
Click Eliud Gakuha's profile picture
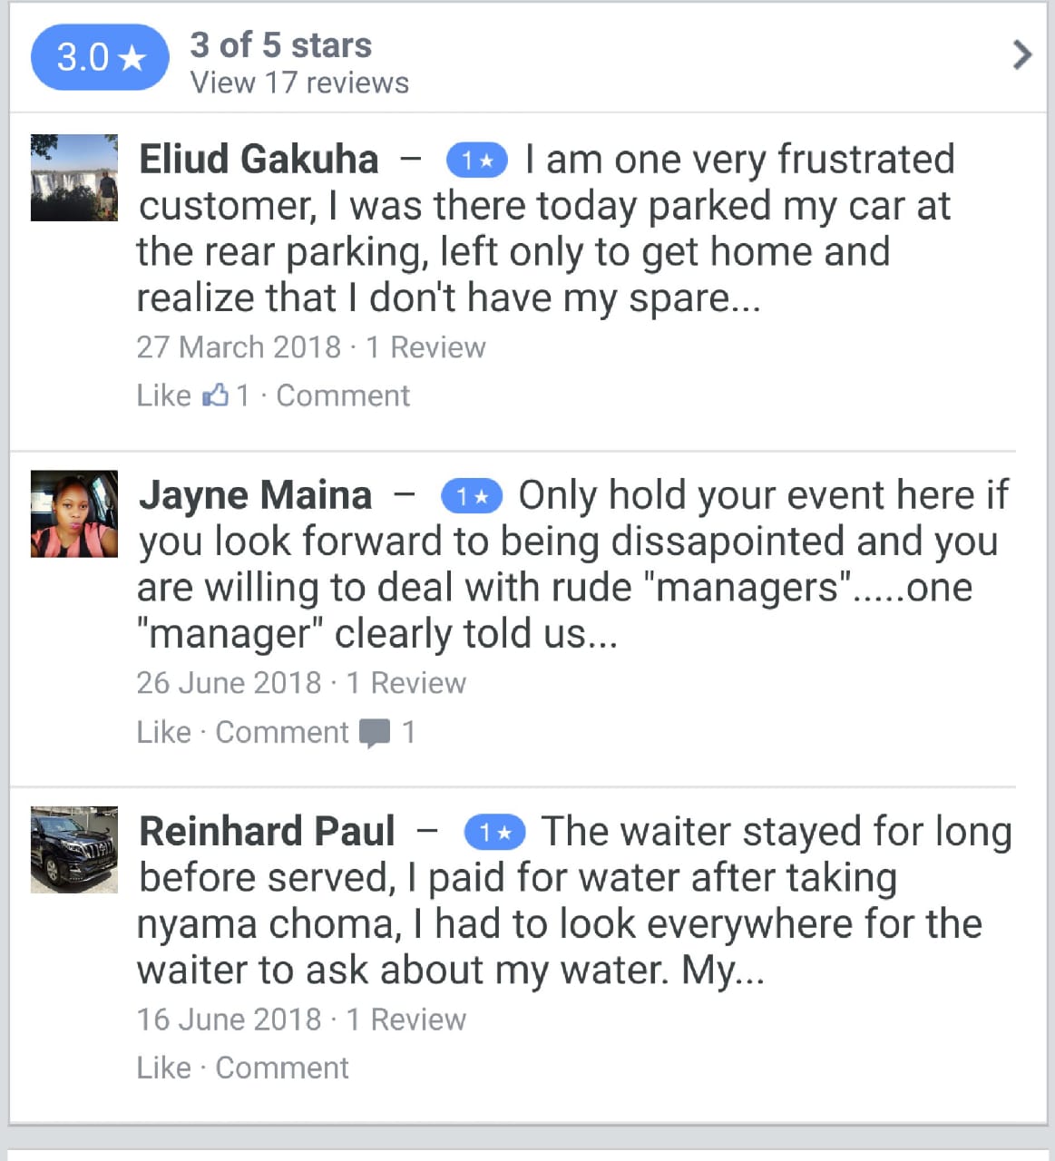click(x=74, y=178)
